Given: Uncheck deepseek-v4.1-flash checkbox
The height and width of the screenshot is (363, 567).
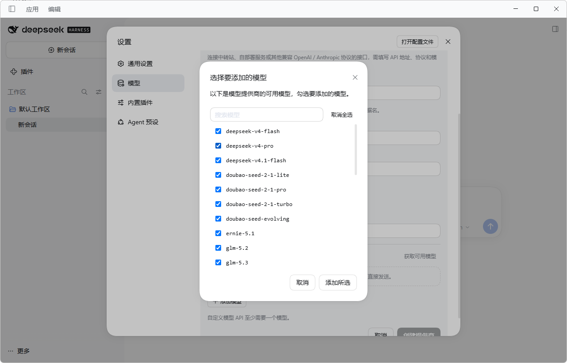Looking at the screenshot, I should pos(218,160).
